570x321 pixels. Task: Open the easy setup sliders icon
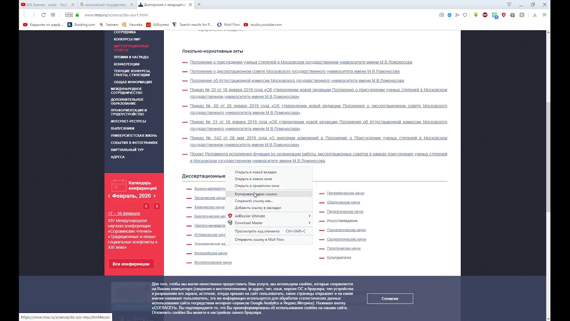point(544,15)
